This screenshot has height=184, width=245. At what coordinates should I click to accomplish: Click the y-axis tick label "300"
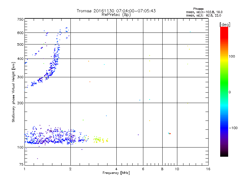tap(20, 77)
